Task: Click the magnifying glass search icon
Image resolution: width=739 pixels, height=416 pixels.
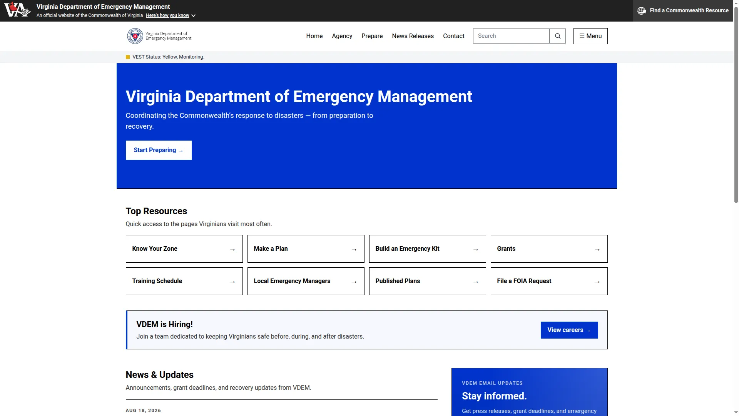Action: [x=557, y=36]
